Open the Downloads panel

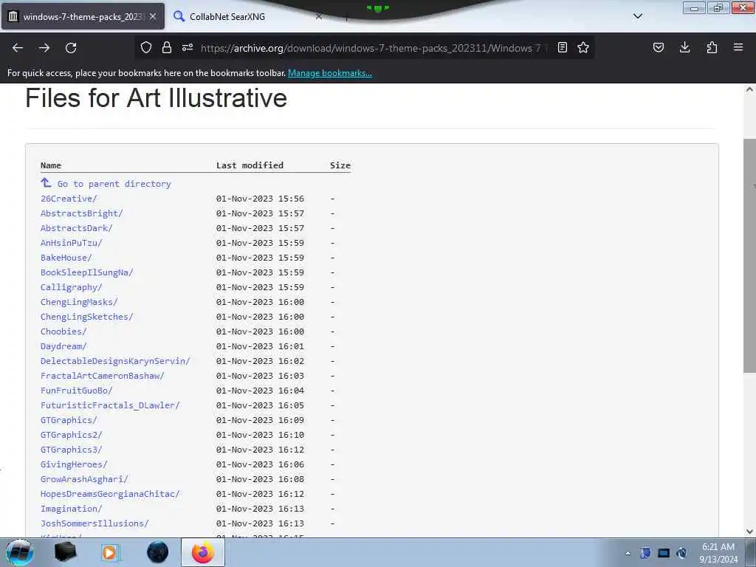(684, 47)
